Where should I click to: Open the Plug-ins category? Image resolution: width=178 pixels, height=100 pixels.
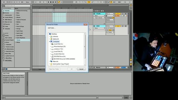[x=8, y=24]
